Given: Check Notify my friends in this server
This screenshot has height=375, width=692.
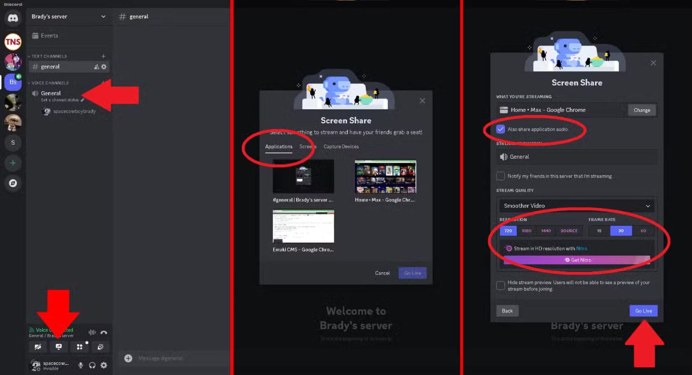Looking at the screenshot, I should point(501,176).
